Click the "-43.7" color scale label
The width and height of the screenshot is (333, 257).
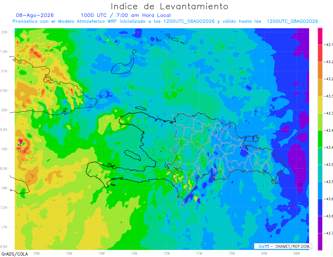point(328,233)
